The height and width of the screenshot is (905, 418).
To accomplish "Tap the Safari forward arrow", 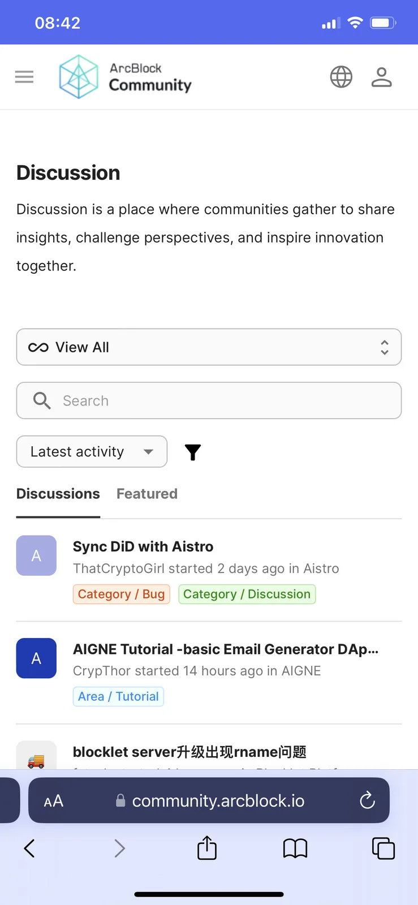I will point(119,848).
